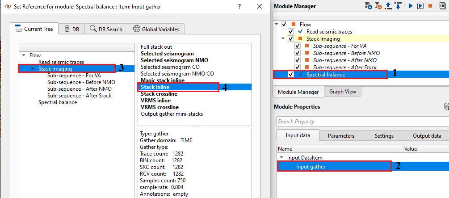
Task: Click the remove module icon with minus
Action: pyautogui.click(x=378, y=6)
